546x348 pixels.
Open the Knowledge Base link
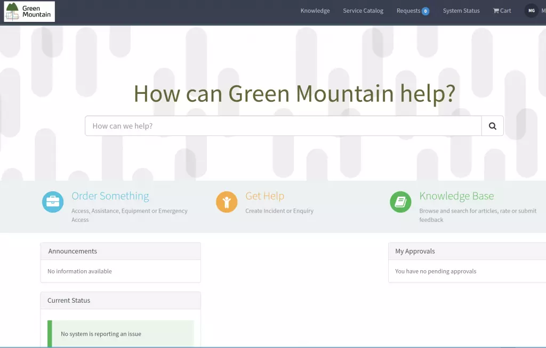(456, 196)
